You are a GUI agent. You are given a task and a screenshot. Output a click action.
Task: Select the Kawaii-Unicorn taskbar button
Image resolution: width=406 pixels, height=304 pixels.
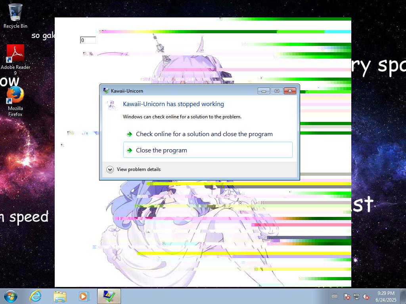pyautogui.click(x=109, y=296)
